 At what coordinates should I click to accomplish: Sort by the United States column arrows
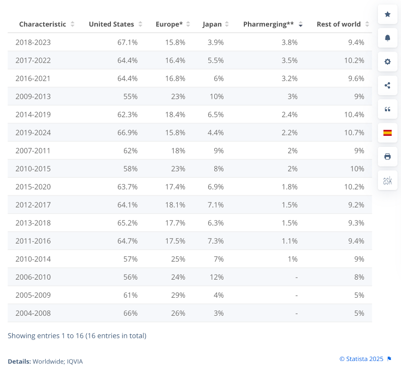click(x=141, y=25)
